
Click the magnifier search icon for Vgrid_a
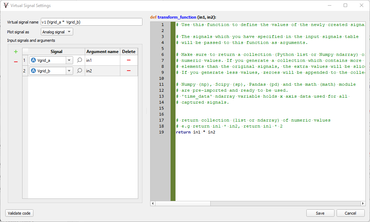point(79,60)
